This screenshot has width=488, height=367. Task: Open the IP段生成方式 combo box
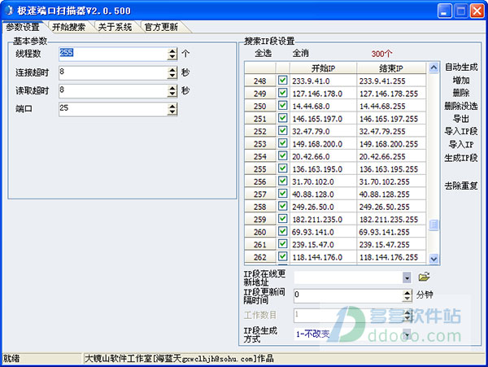coord(407,334)
